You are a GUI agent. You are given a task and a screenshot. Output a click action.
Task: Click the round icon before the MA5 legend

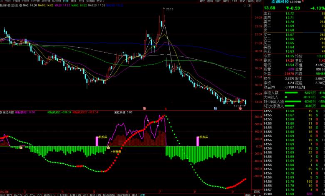(21, 5)
